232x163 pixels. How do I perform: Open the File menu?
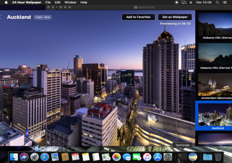click(48, 2)
